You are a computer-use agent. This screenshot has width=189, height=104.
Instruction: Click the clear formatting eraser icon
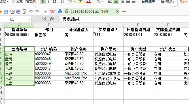point(99,1)
